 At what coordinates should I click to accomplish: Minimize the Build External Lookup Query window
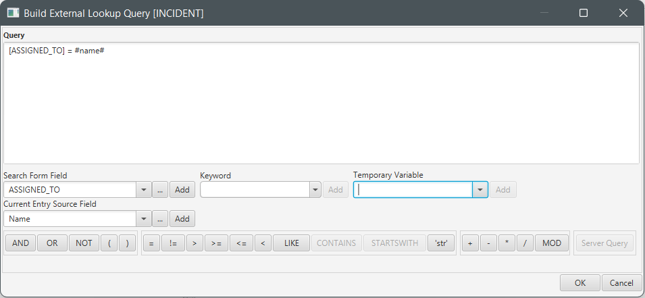click(x=544, y=13)
